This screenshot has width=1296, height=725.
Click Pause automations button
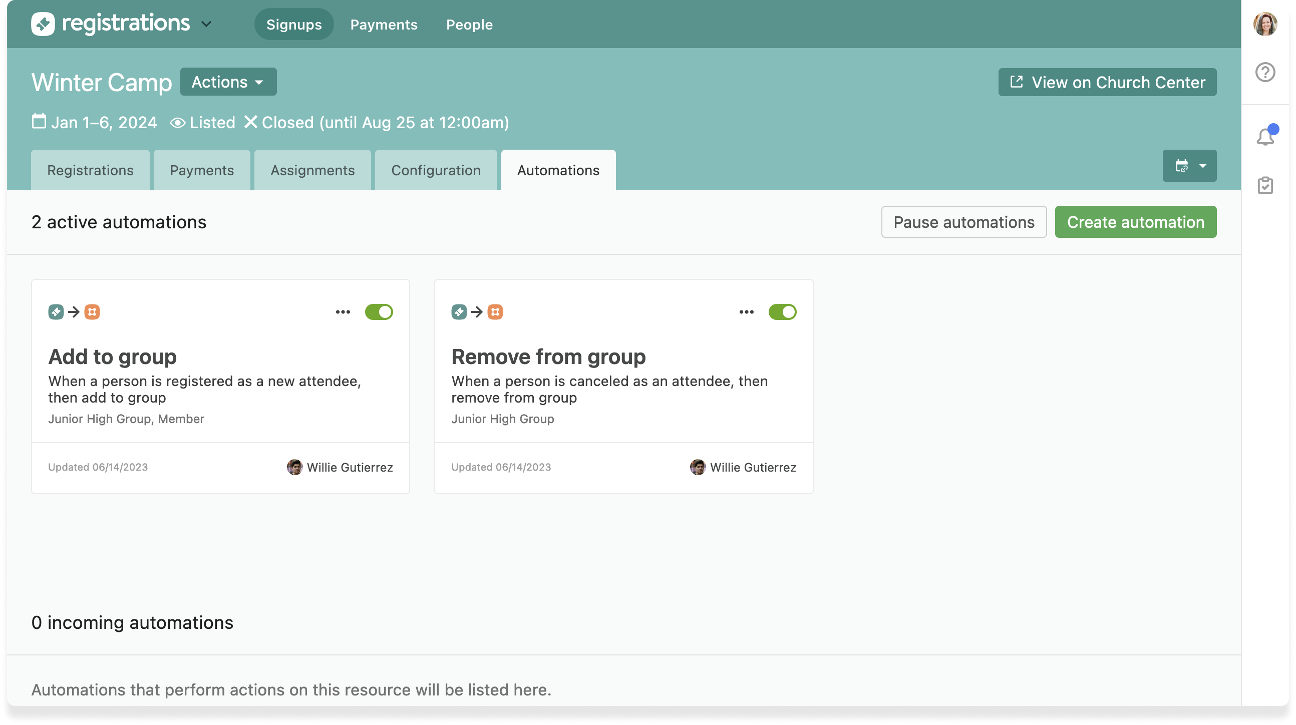tap(963, 222)
